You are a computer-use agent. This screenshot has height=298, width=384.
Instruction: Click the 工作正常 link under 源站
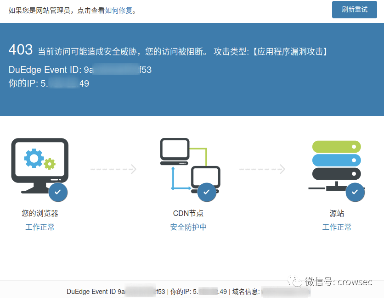coord(337,227)
